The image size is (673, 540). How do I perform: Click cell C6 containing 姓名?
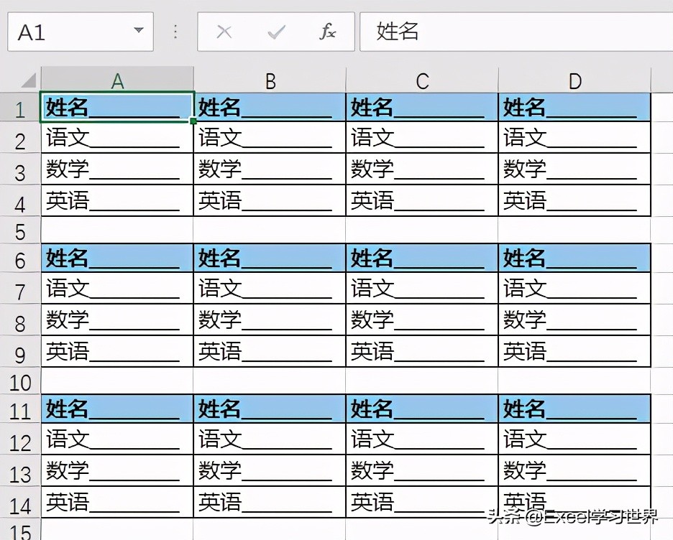coord(422,258)
